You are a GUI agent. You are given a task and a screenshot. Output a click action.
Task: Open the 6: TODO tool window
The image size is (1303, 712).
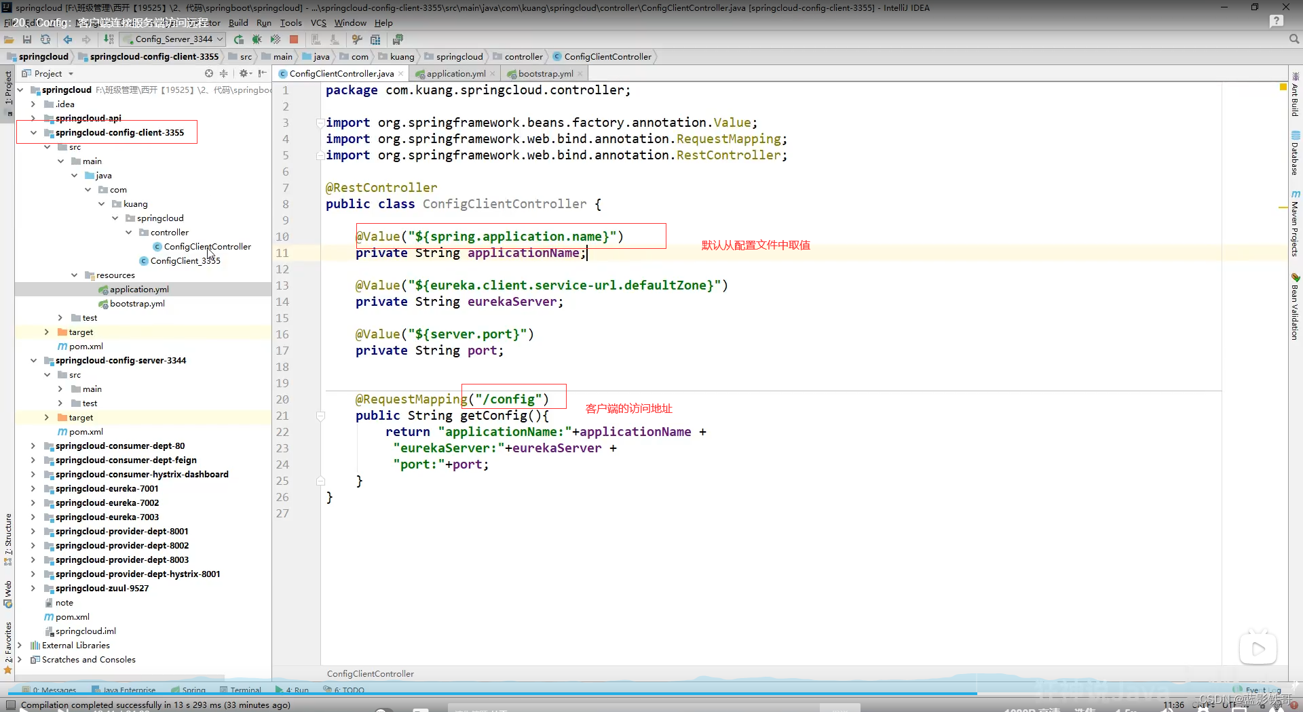pos(344,690)
